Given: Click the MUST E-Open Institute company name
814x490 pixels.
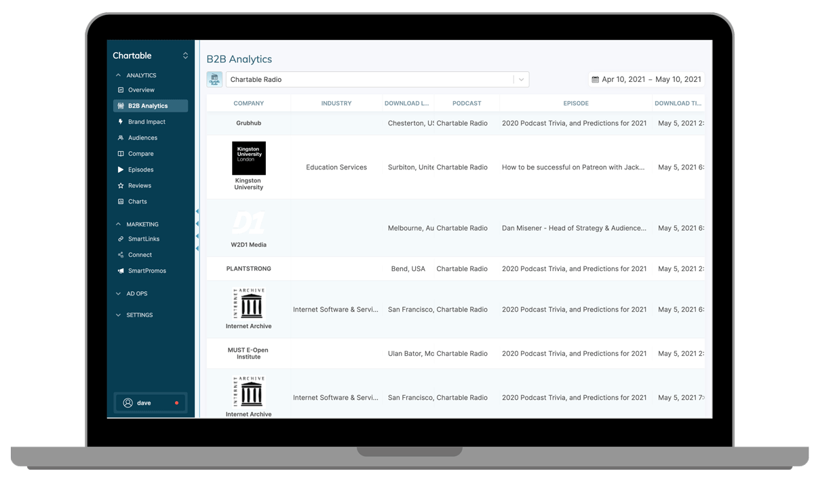Looking at the screenshot, I should click(x=249, y=354).
